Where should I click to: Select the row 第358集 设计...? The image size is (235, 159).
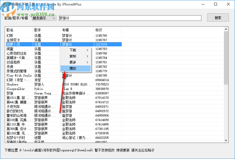[x=64, y=129]
